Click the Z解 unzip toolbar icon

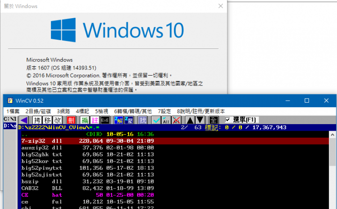118,120
